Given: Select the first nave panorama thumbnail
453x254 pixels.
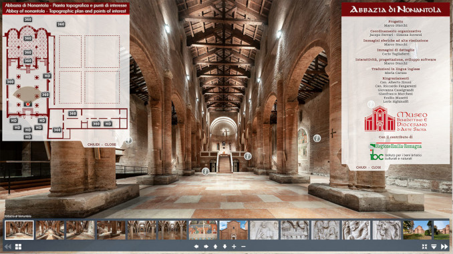Looking at the screenshot, I should pos(19,230).
